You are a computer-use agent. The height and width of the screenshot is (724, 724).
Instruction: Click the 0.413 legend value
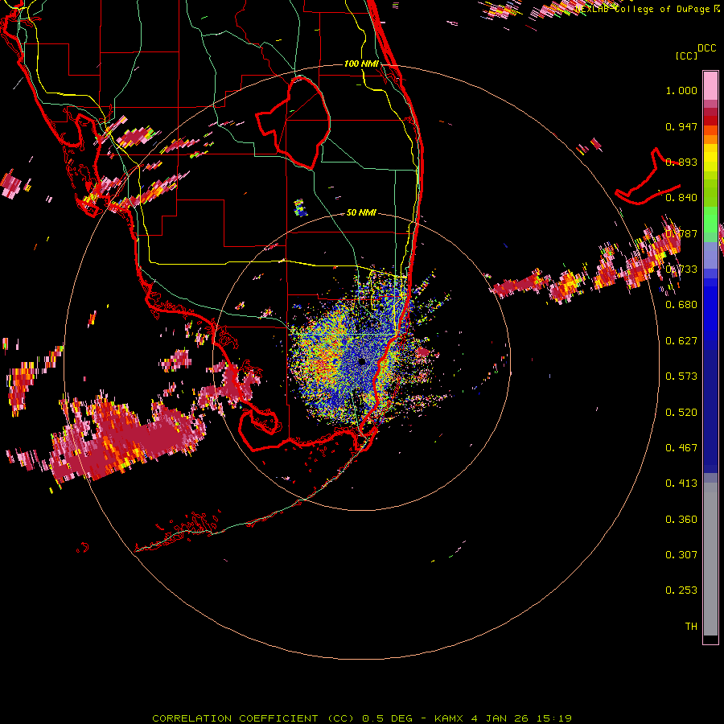[681, 483]
